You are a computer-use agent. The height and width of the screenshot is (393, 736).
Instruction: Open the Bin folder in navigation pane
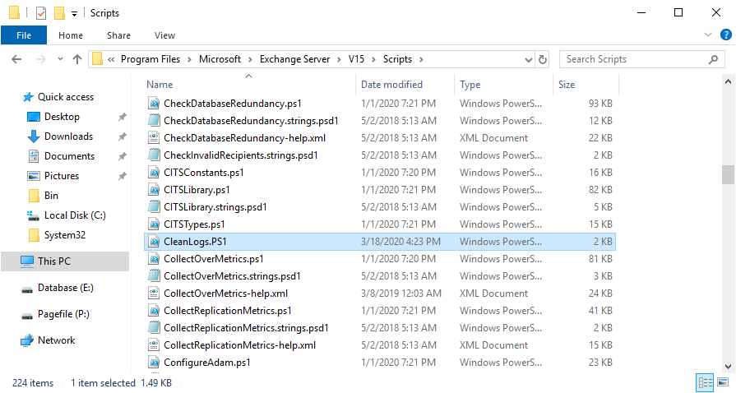coord(51,196)
